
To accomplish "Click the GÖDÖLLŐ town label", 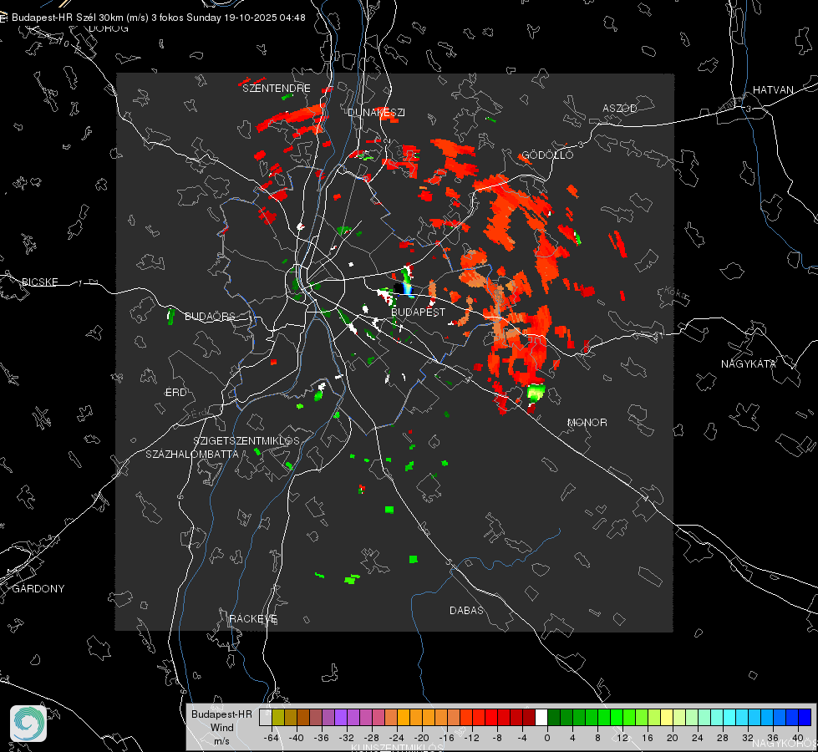I will tap(547, 155).
